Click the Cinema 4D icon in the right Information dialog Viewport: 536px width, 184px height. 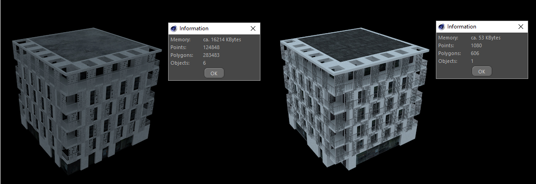coord(441,27)
